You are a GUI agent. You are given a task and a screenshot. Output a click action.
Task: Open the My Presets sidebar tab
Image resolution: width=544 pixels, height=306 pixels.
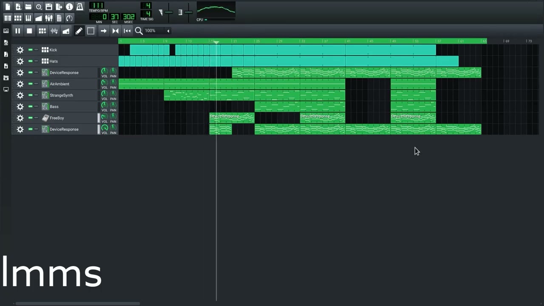tap(6, 66)
